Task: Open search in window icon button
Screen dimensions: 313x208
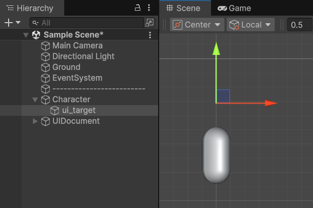Action: tap(149, 23)
